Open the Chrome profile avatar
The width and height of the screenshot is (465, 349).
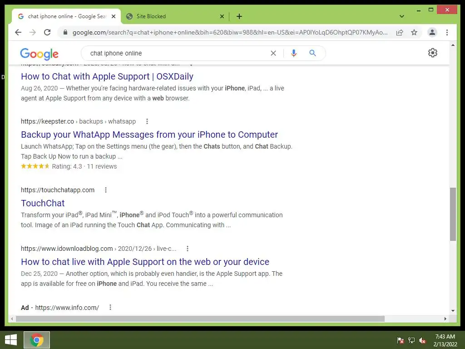pos(432,32)
